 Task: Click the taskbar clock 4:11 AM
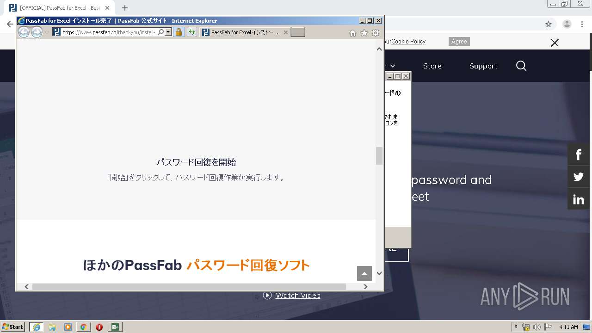[568, 327]
